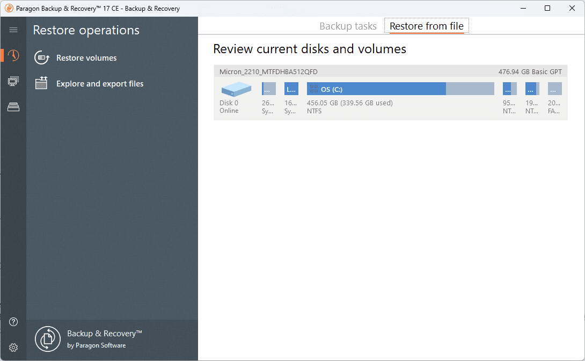Click the 476.94 GB Basic GPT label
Viewport: 585px width, 361px height.
point(530,71)
